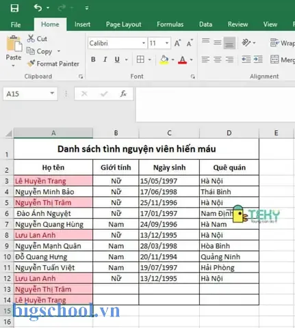This screenshot has height=328, width=295.
Task: Click the Select All corner triangle
Action: 9,133
